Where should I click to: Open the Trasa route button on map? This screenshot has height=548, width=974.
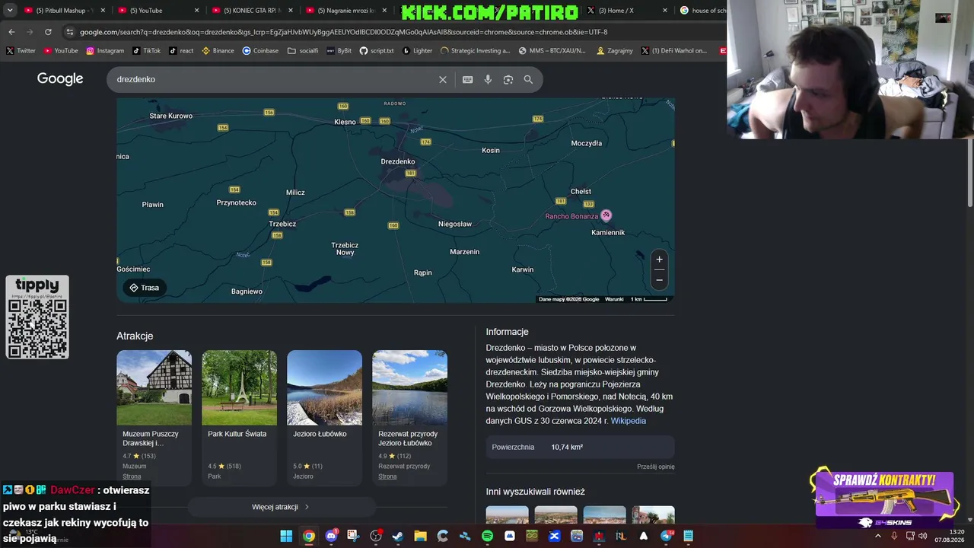tap(144, 288)
